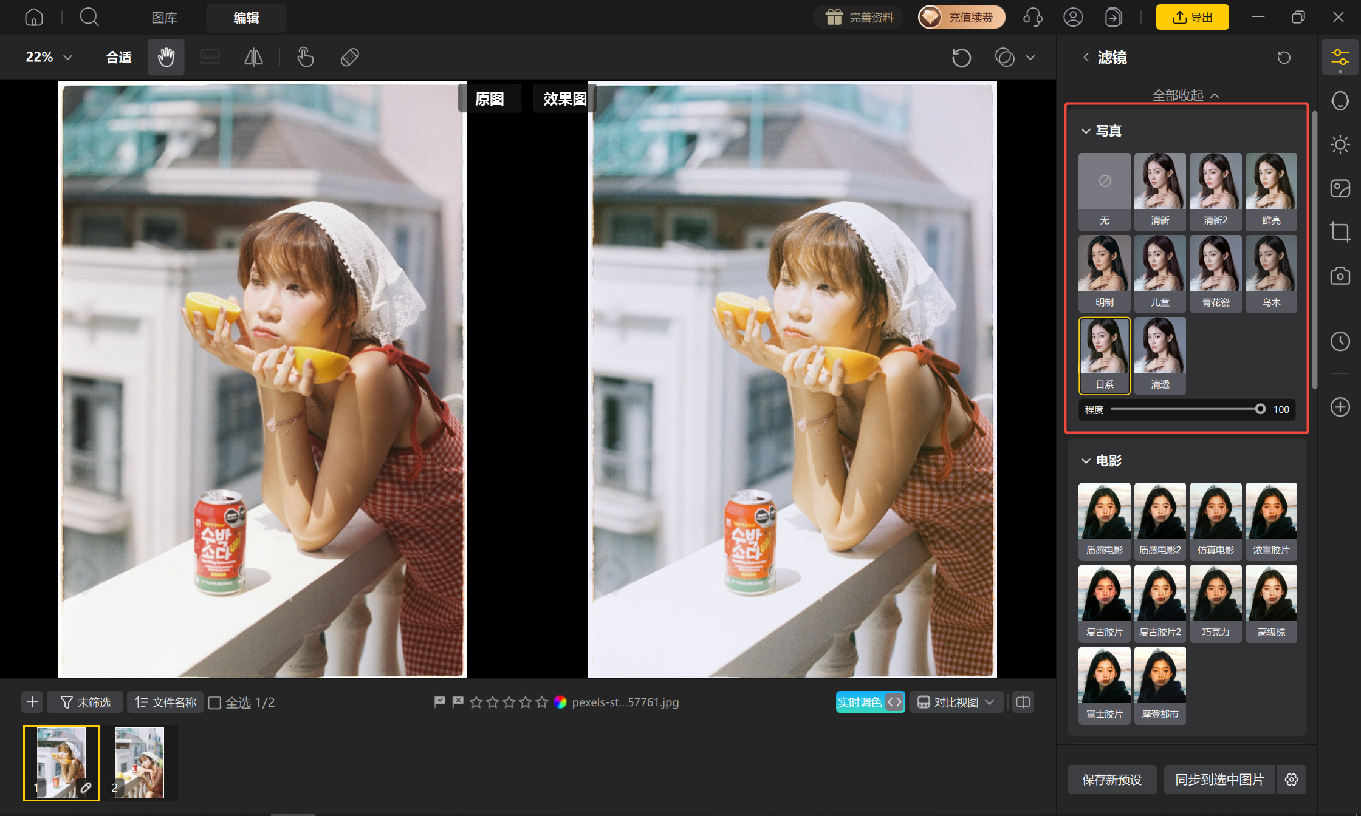Screen dimensions: 1361x816
Task: Toggle the split compare view icon
Action: (1023, 702)
